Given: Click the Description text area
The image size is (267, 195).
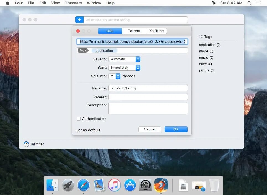Looking at the screenshot, I should (148, 108).
